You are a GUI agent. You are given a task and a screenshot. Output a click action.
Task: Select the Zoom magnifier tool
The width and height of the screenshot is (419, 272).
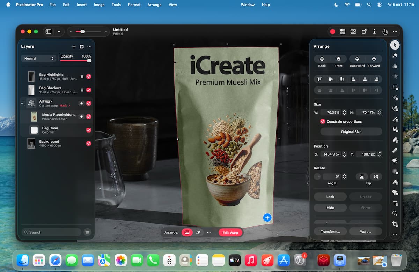(395, 213)
